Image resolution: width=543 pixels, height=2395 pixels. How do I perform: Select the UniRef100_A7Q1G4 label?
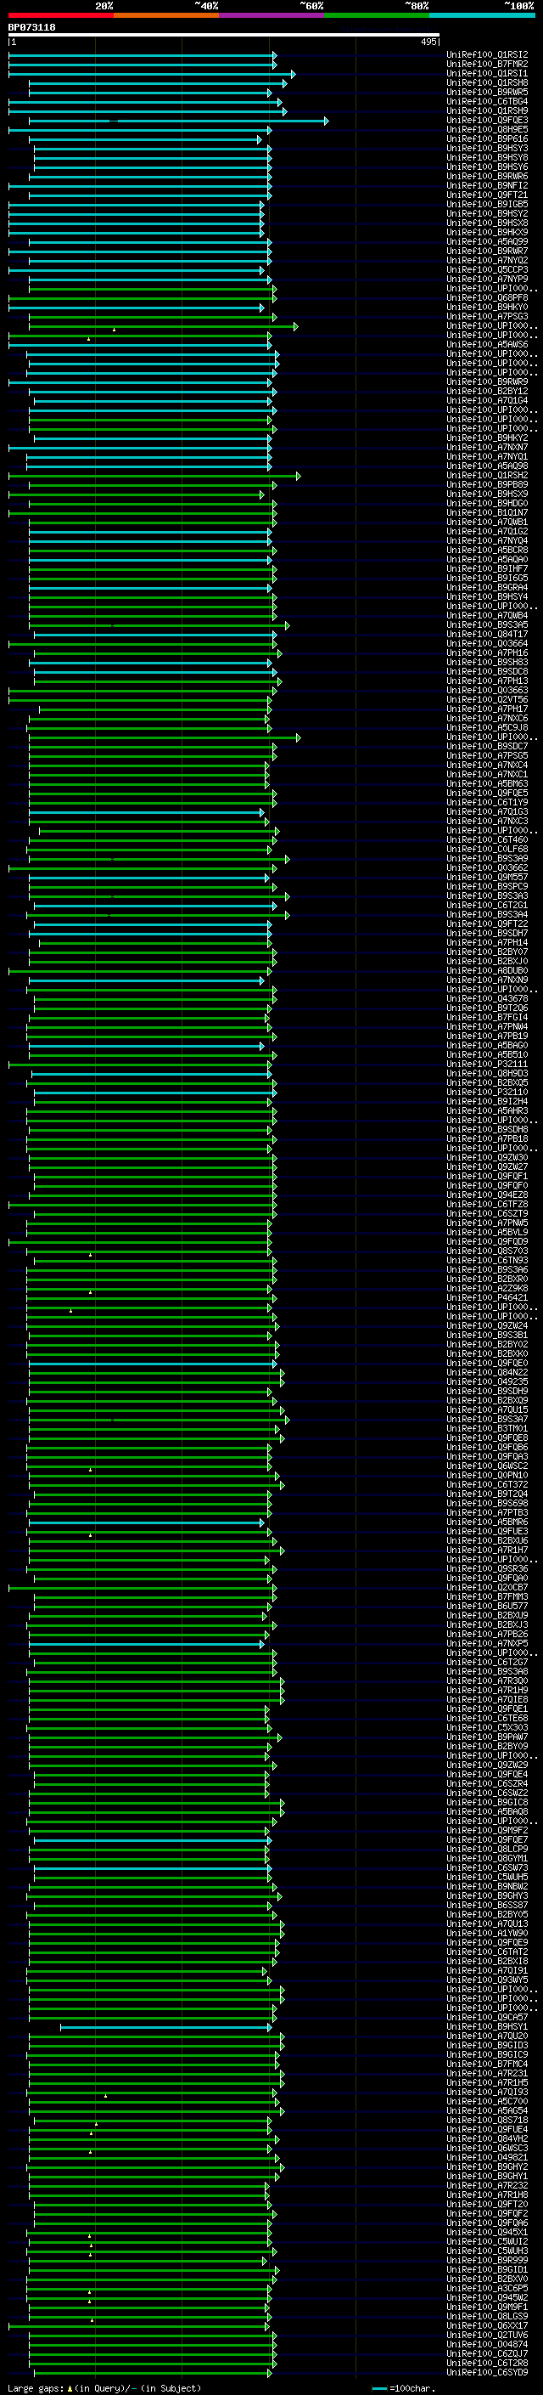pos(487,401)
